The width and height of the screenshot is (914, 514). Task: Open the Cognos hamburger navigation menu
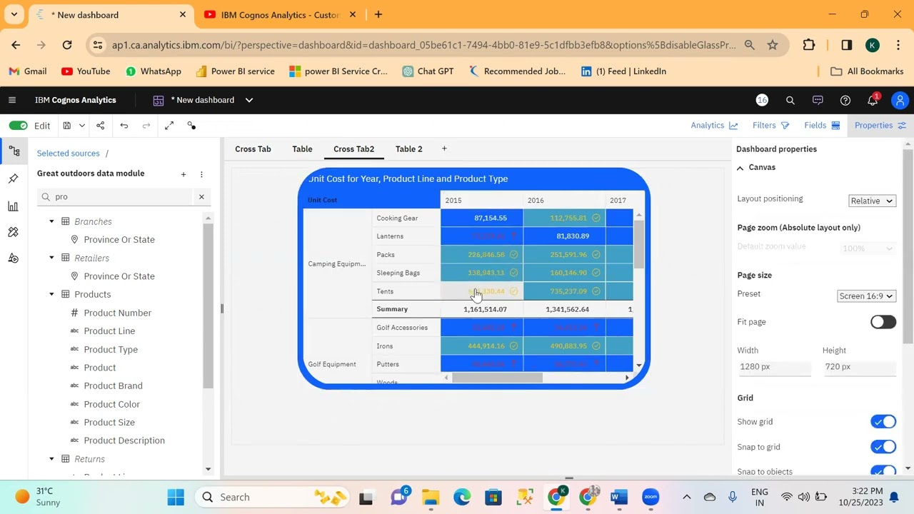[11, 100]
